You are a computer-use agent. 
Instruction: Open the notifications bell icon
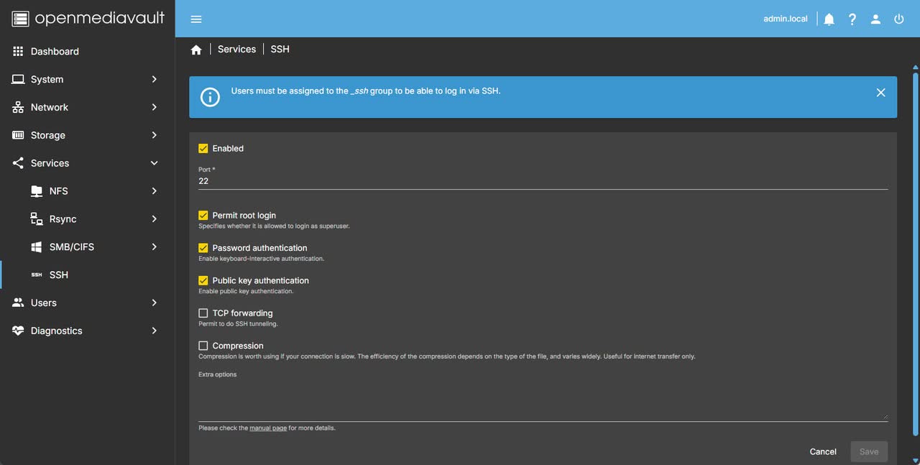point(829,19)
